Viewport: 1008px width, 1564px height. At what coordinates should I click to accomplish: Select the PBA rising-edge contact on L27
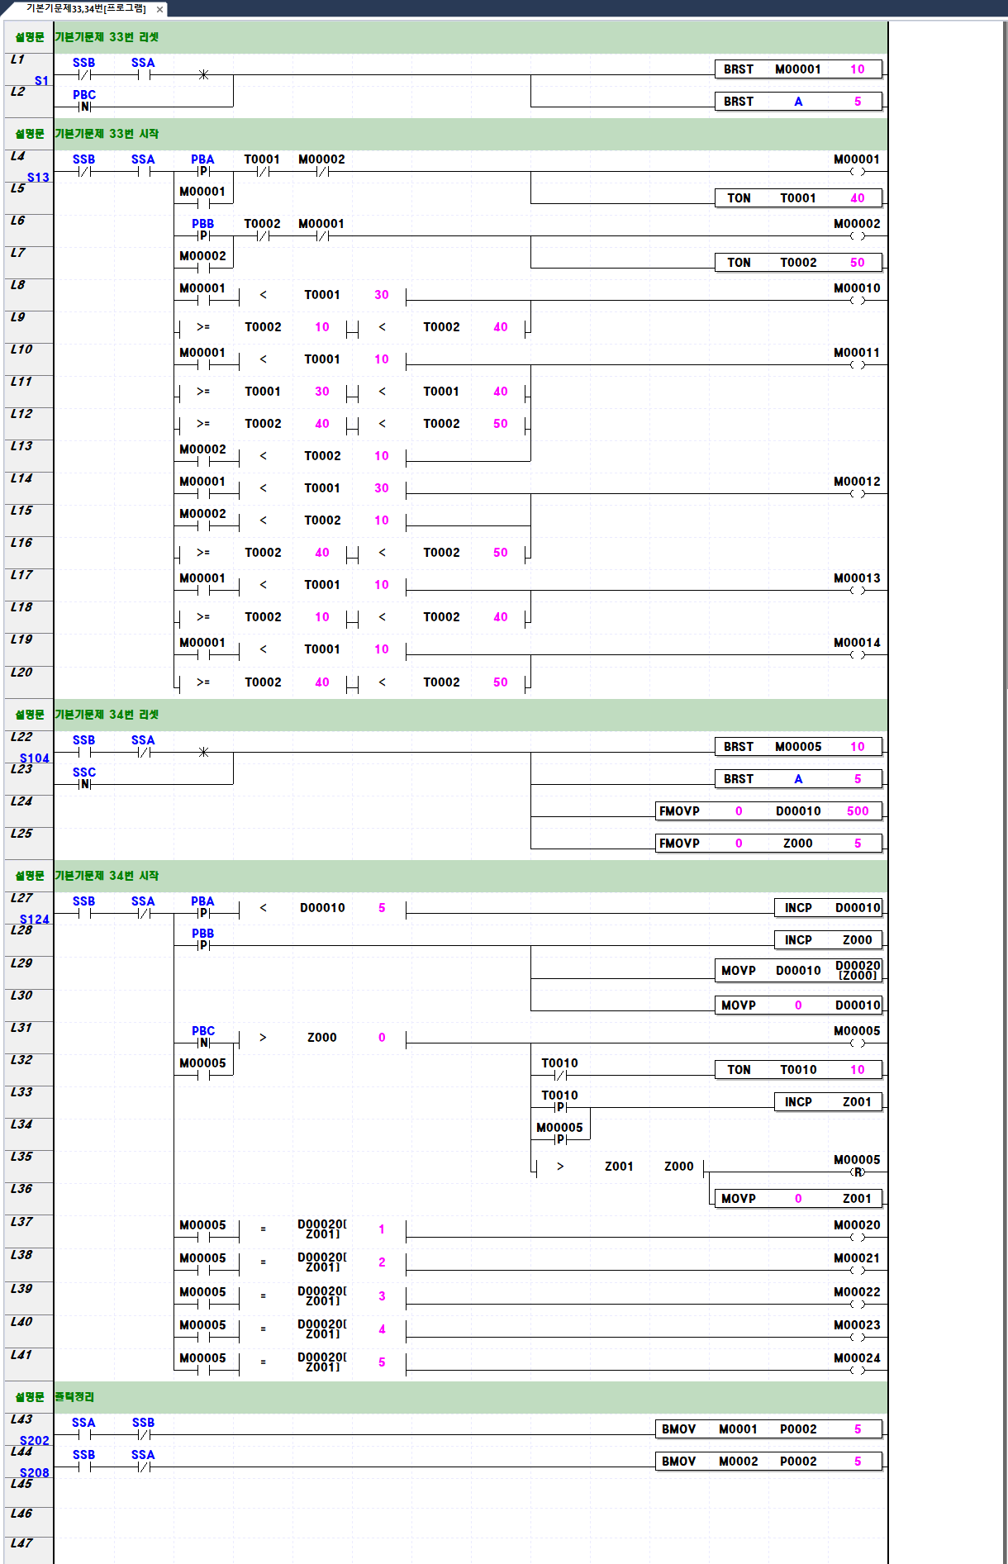(203, 913)
